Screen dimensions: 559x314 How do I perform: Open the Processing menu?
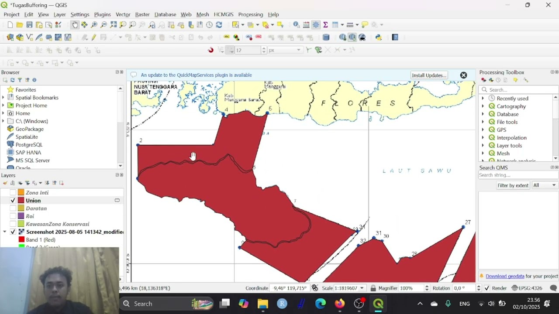click(x=251, y=14)
